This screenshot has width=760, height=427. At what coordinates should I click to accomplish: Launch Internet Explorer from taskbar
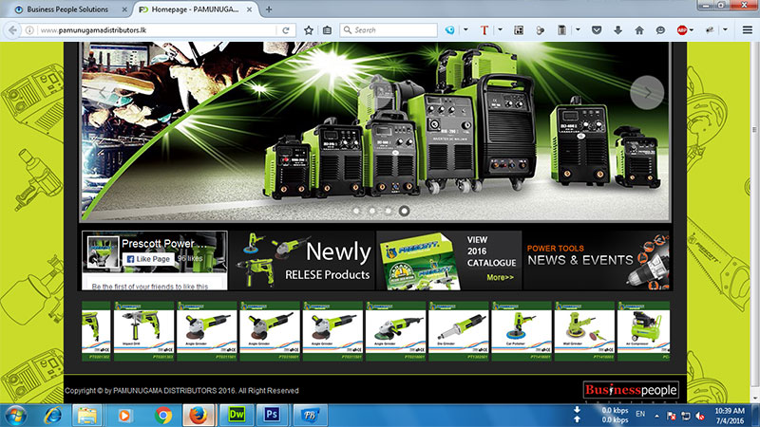53,416
